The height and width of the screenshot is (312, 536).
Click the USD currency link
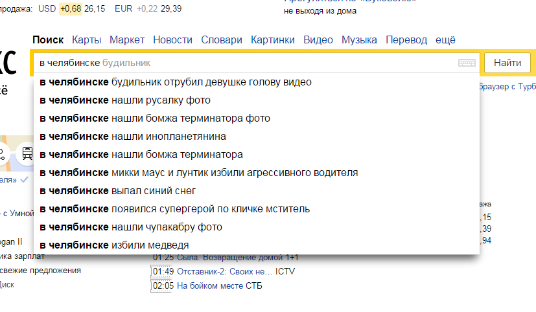pyautogui.click(x=47, y=8)
